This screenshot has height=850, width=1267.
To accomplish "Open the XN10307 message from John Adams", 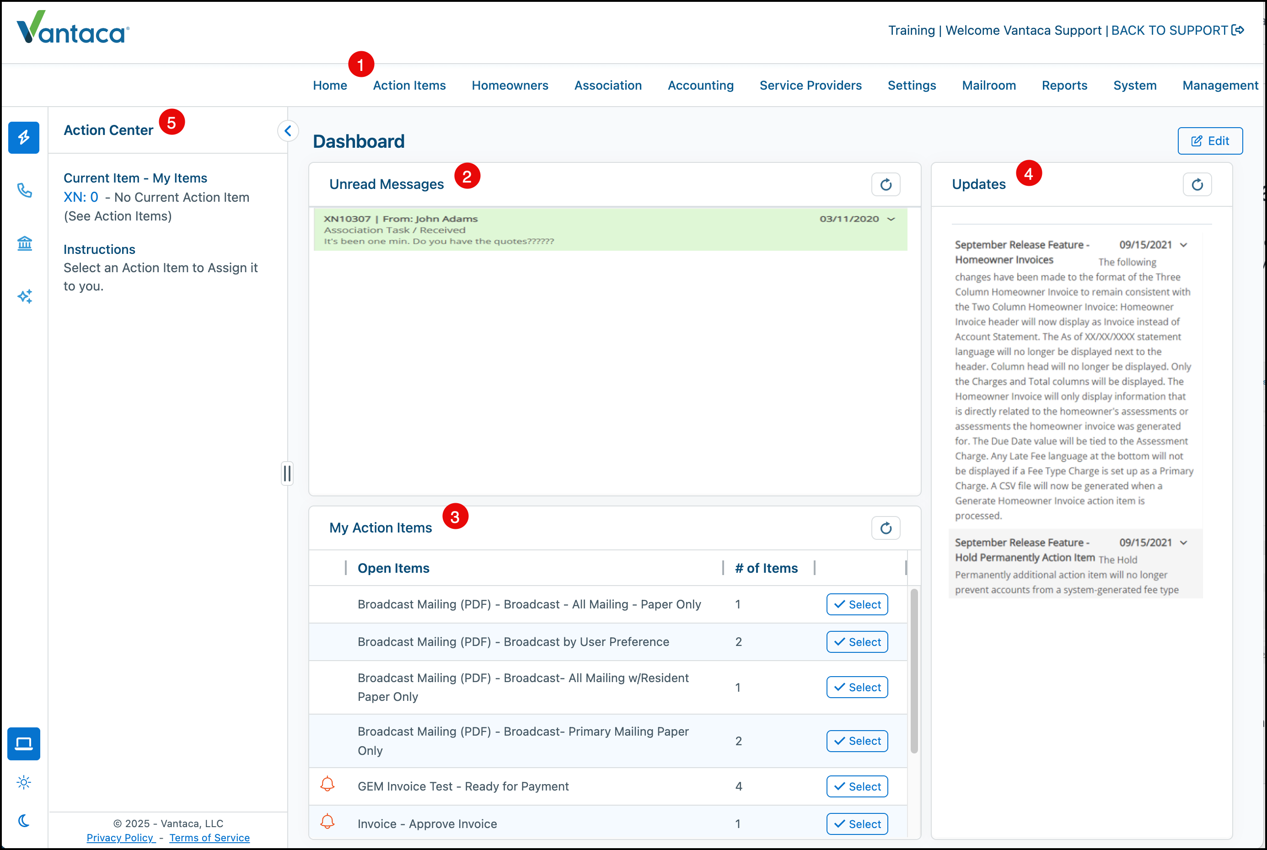I will [610, 230].
